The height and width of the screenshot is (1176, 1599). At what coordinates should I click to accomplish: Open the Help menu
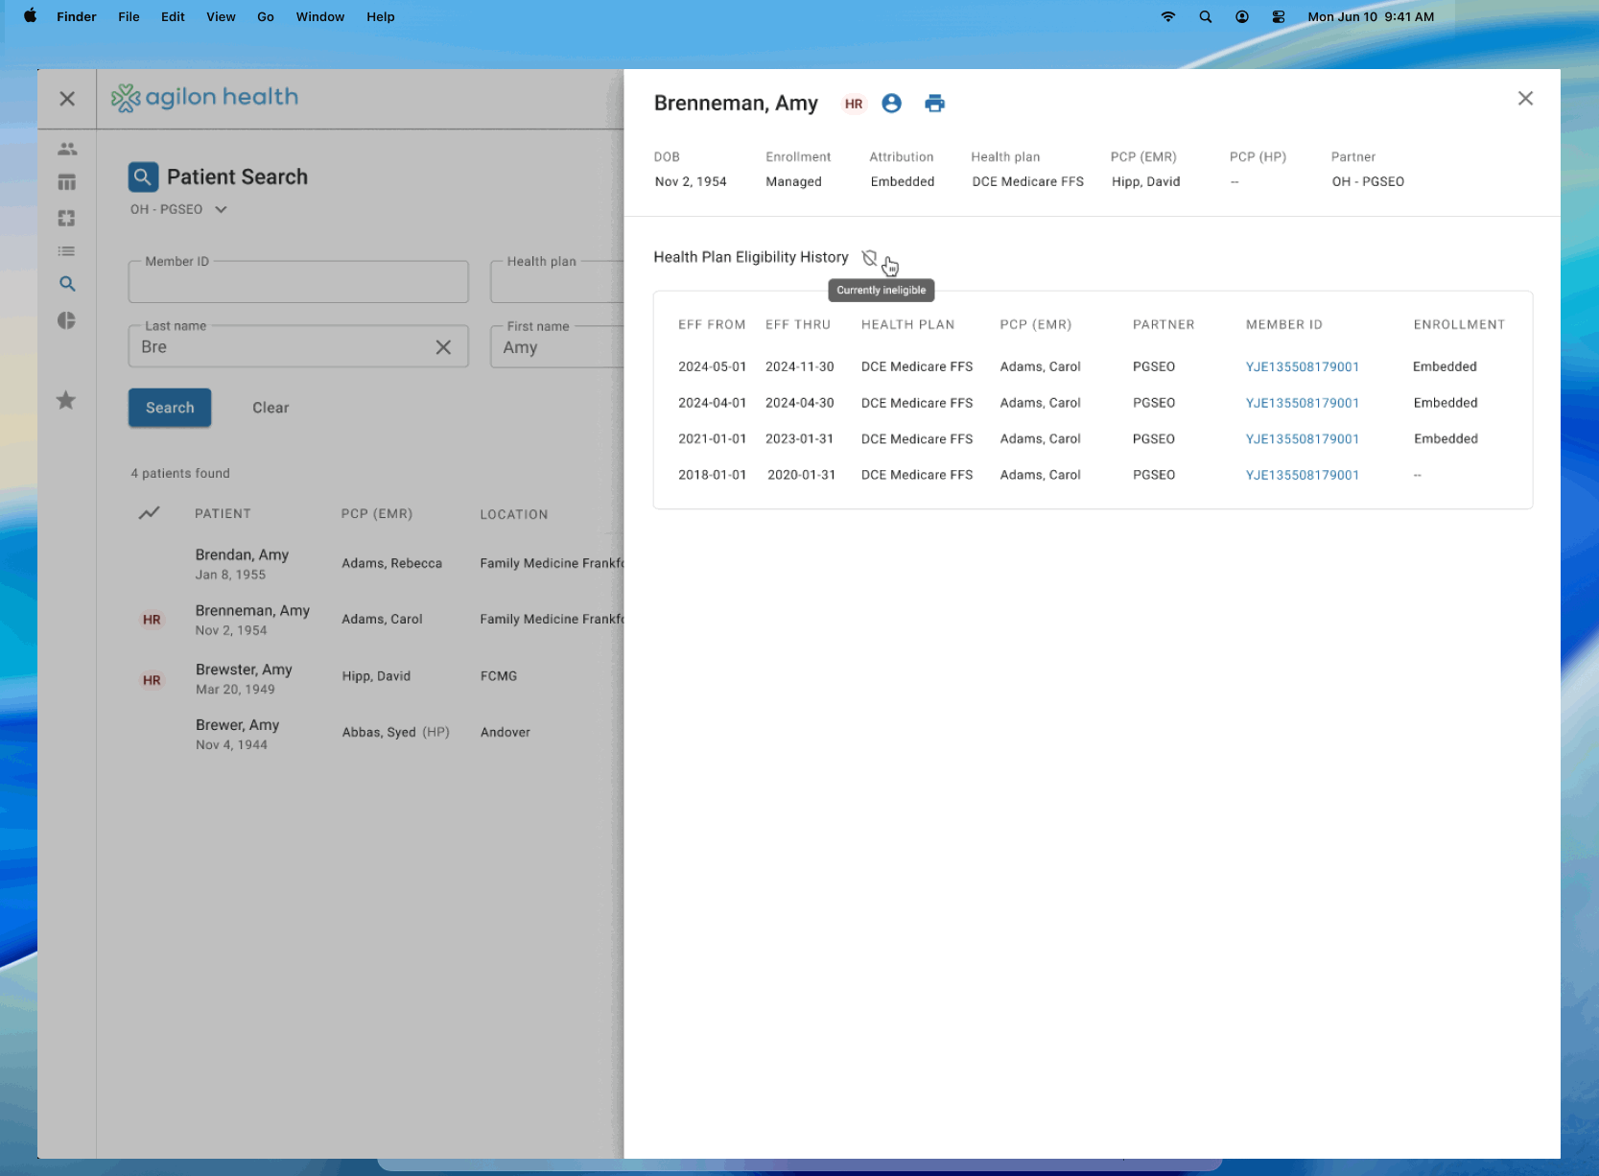tap(381, 16)
